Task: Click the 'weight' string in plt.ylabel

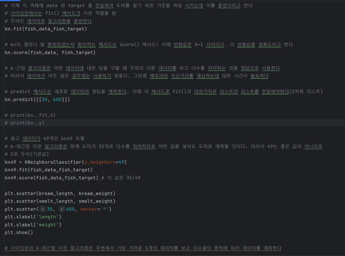Action: point(47,225)
